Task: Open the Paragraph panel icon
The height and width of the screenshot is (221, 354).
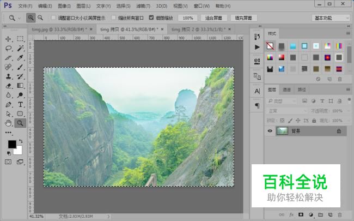Action: [257, 105]
